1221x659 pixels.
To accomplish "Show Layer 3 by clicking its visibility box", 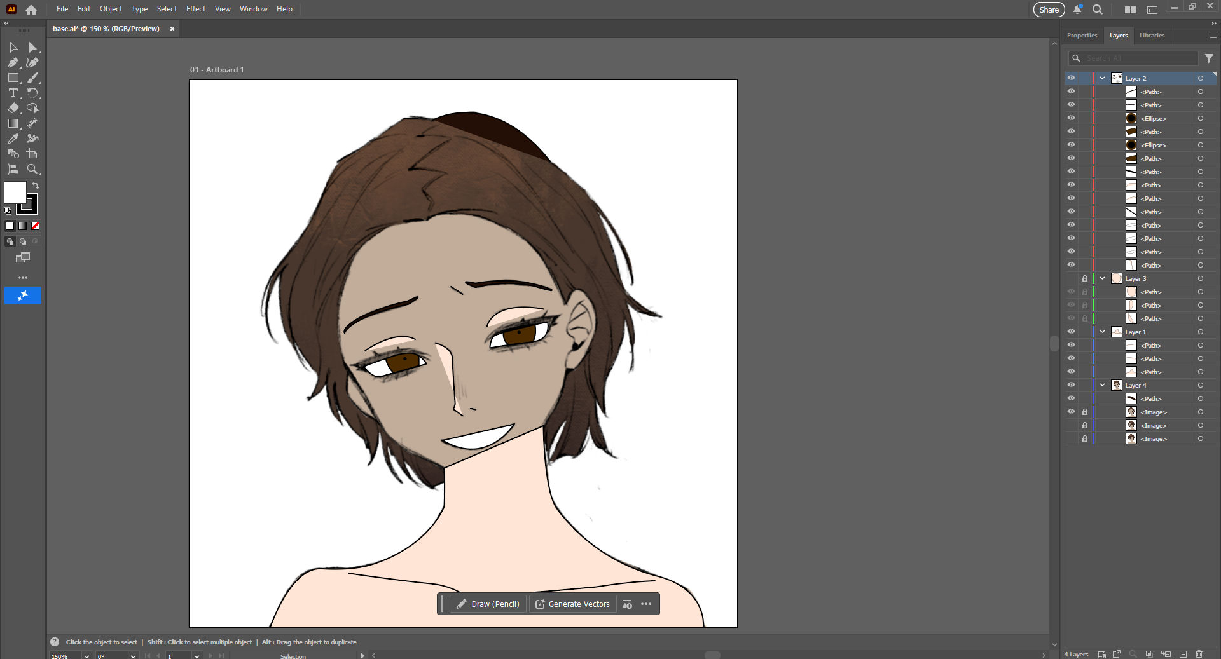I will (1072, 278).
